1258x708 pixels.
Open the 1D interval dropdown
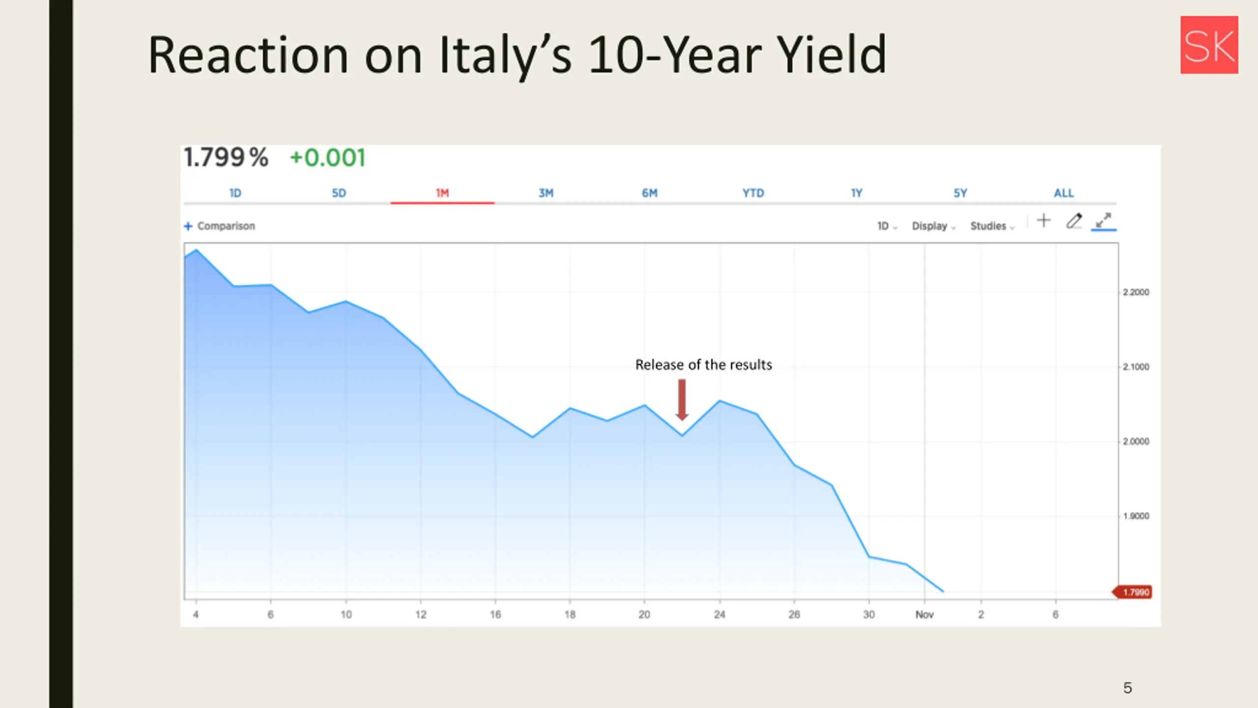click(887, 226)
